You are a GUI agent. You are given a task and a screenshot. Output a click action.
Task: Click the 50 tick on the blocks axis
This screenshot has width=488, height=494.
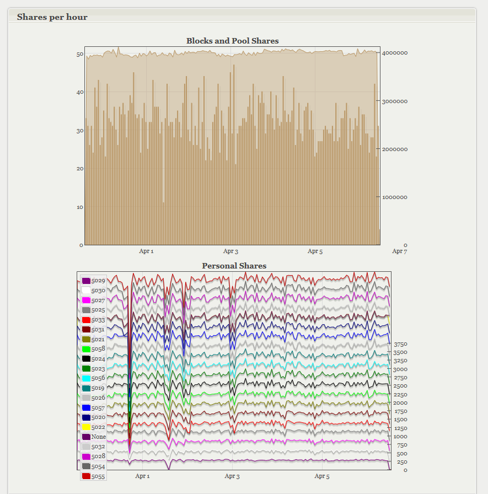click(80, 54)
